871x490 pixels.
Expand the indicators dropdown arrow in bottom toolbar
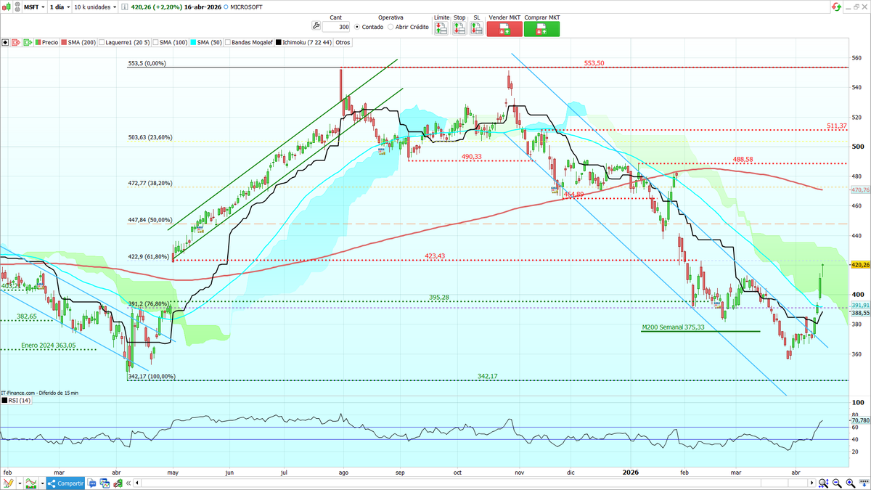point(43,483)
